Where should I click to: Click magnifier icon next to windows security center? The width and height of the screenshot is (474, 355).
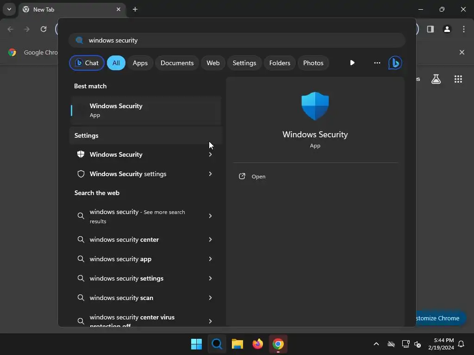(81, 239)
